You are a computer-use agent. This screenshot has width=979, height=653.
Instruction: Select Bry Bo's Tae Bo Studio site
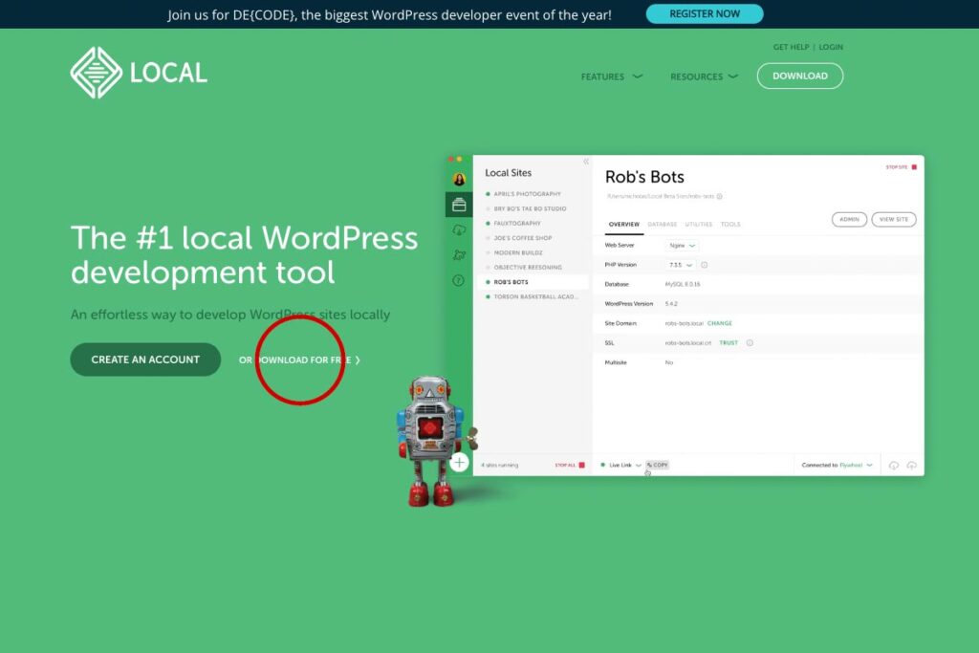(x=532, y=208)
